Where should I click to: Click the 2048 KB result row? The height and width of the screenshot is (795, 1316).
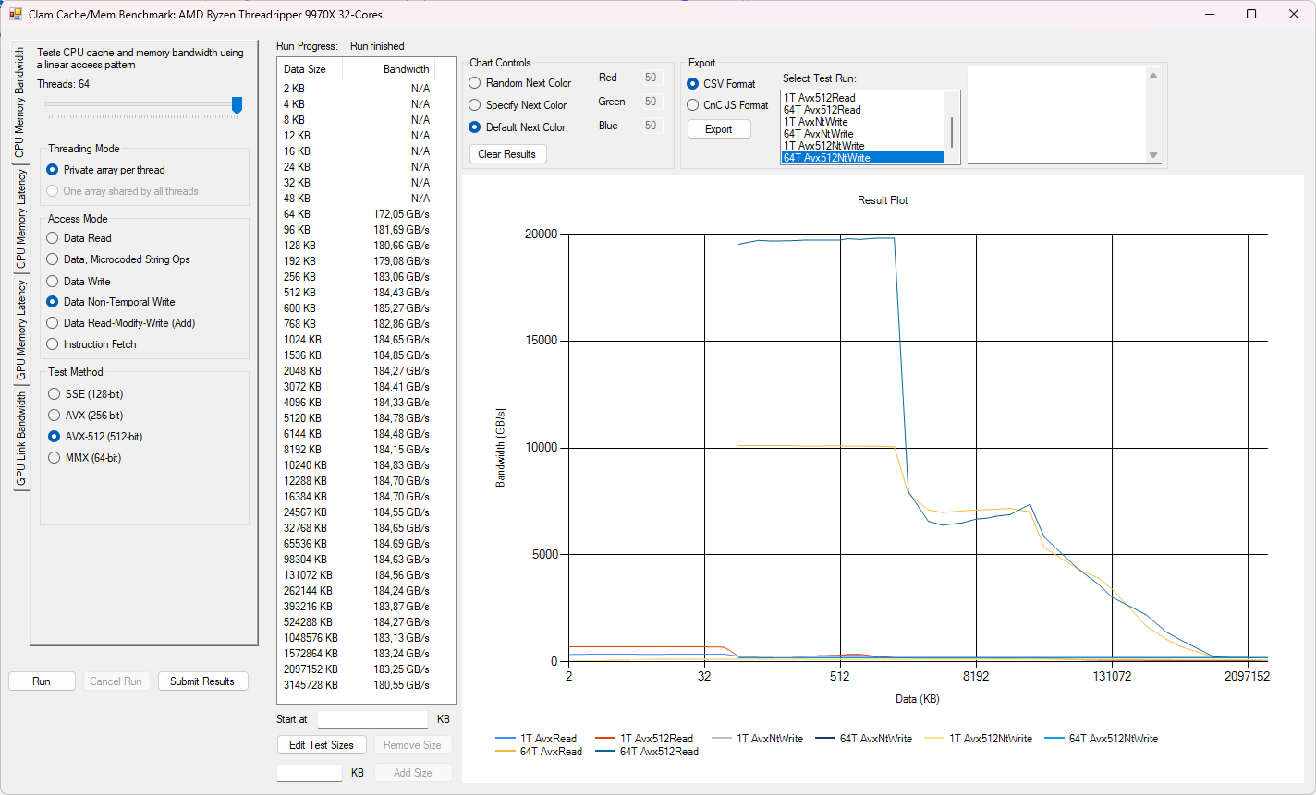[357, 370]
